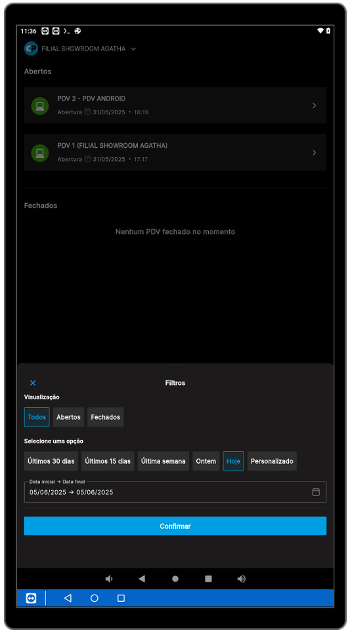Select the Fechados visualization option
Image resolution: width=350 pixels, height=634 pixels.
pos(106,417)
